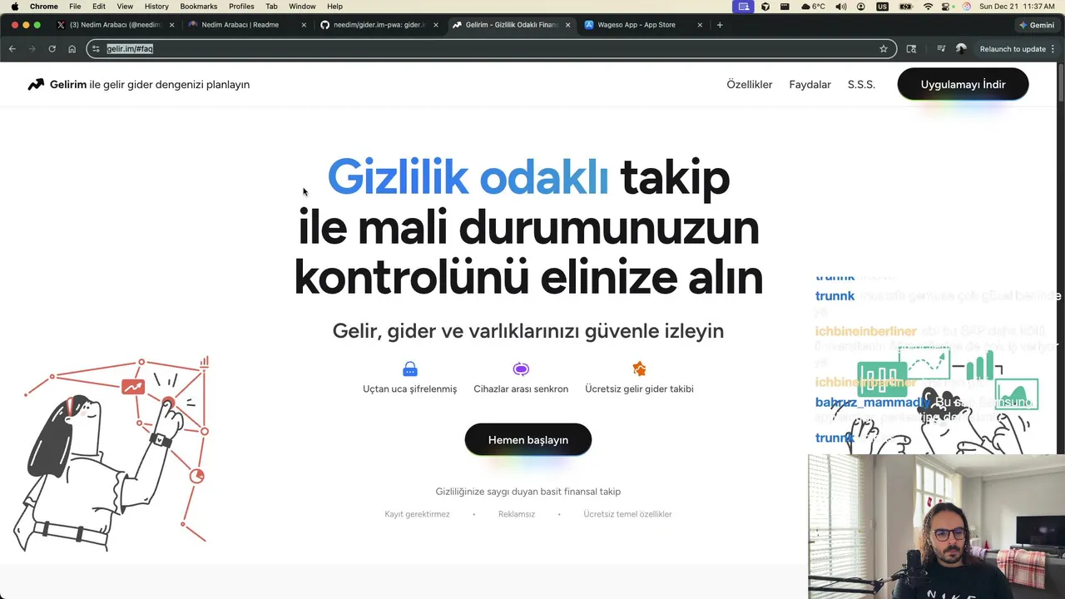Click the page vertical scrollbar
Viewport: 1065px width, 599px height.
pos(1061,83)
